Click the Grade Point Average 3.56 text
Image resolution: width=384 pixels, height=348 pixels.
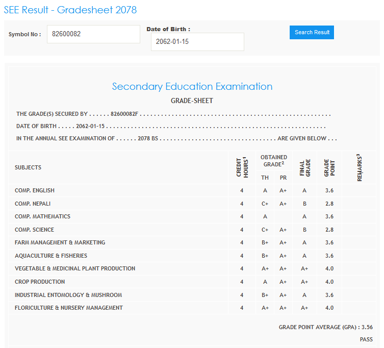coord(325,327)
